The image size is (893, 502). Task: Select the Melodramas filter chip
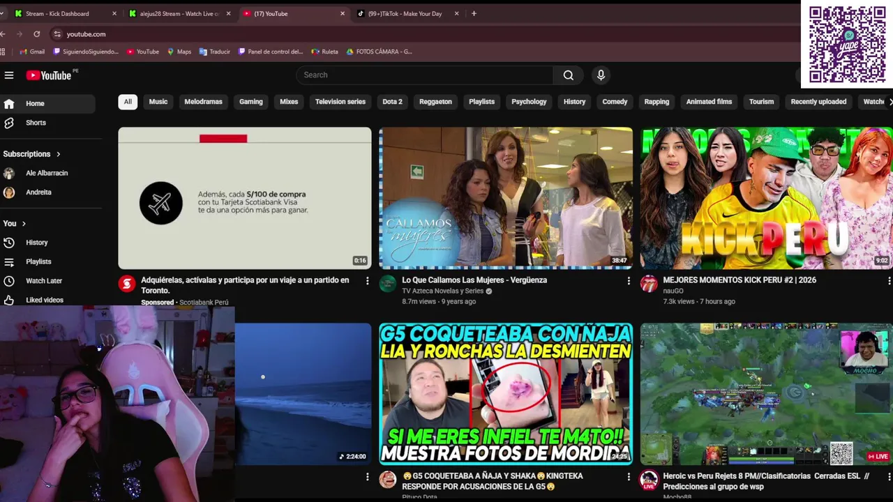[203, 102]
